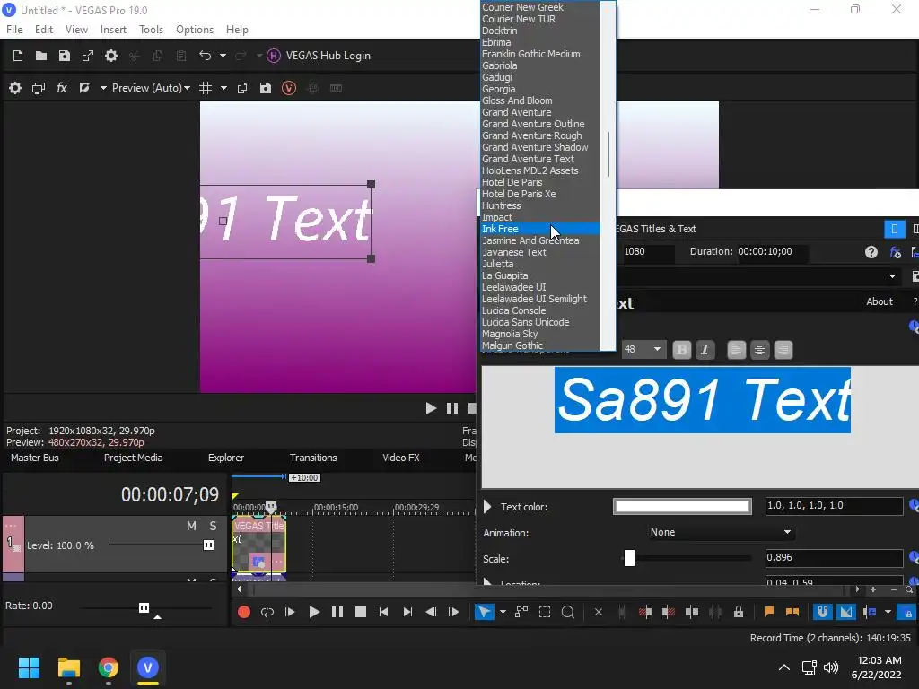Undo the last action
Screen dimensions: 919x689
click(206, 56)
